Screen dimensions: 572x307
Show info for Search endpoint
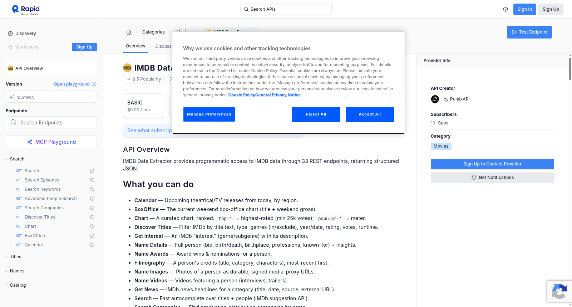[92, 171]
